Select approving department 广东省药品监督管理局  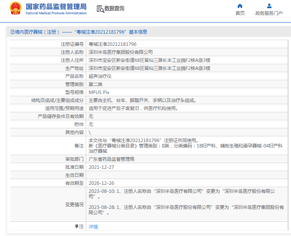[111, 159]
